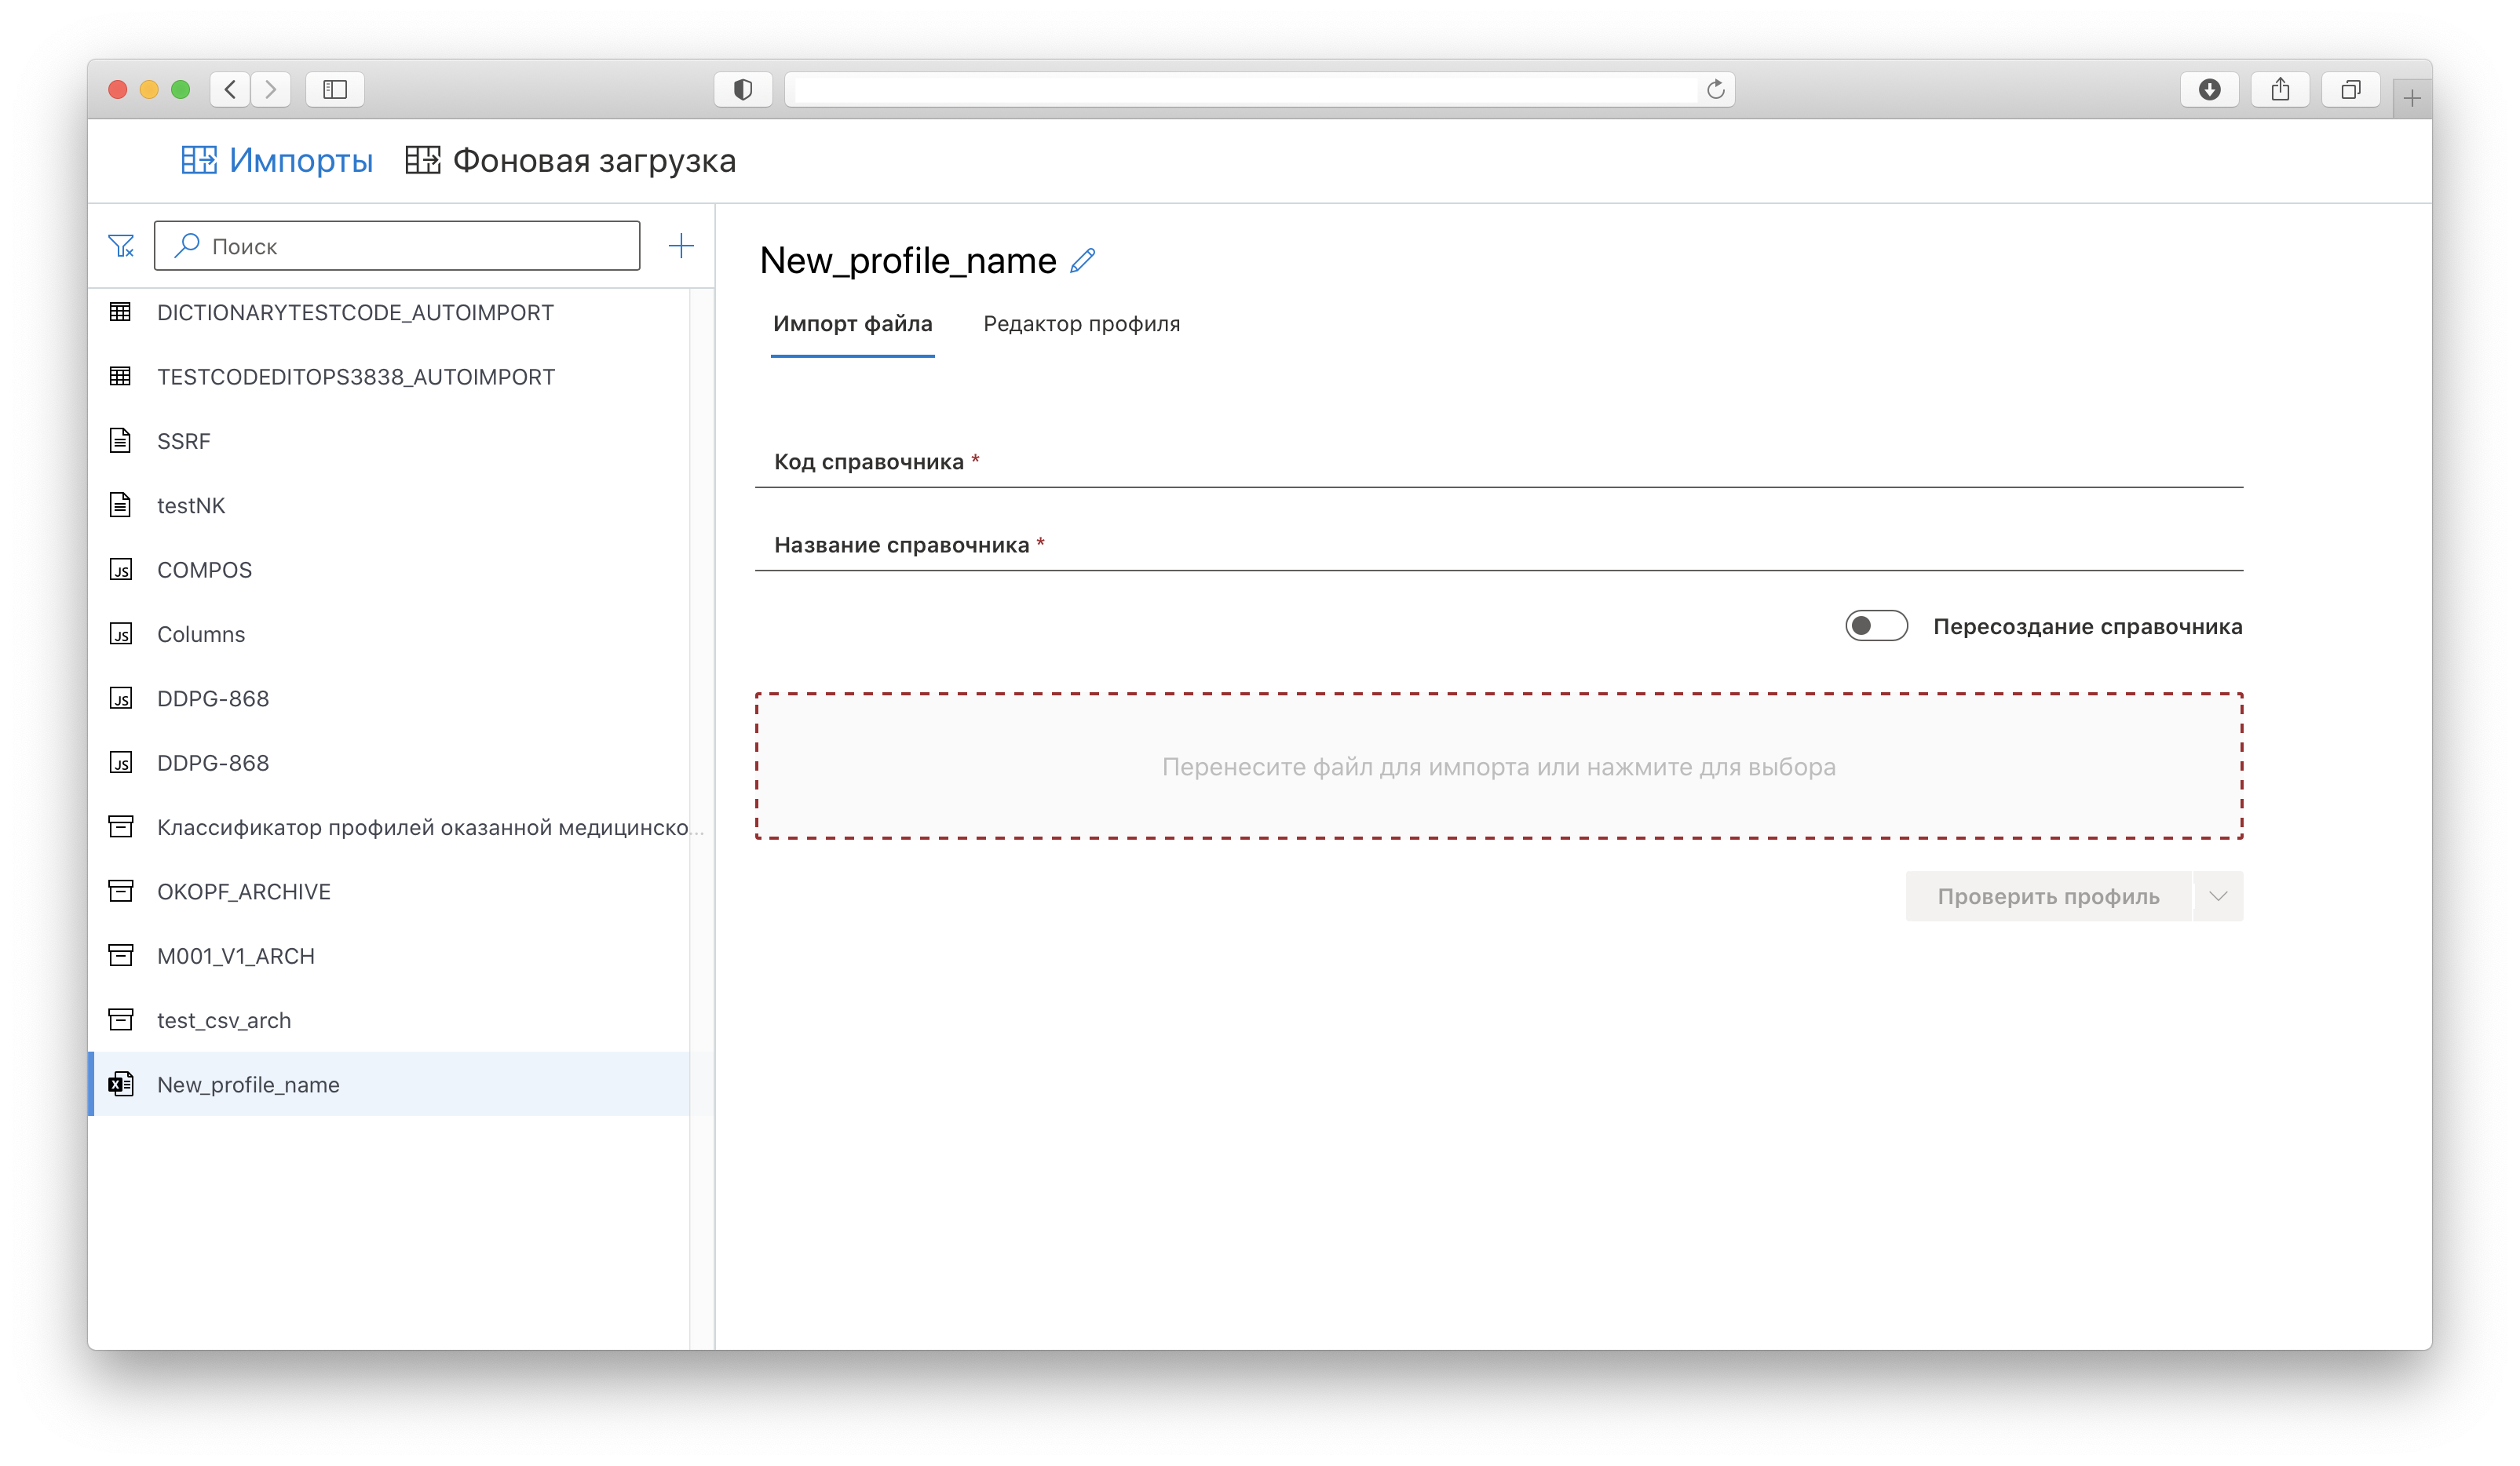The height and width of the screenshot is (1466, 2520).
Task: Click the archive icon next to M001_V1_ARCH
Action: [x=120, y=956]
